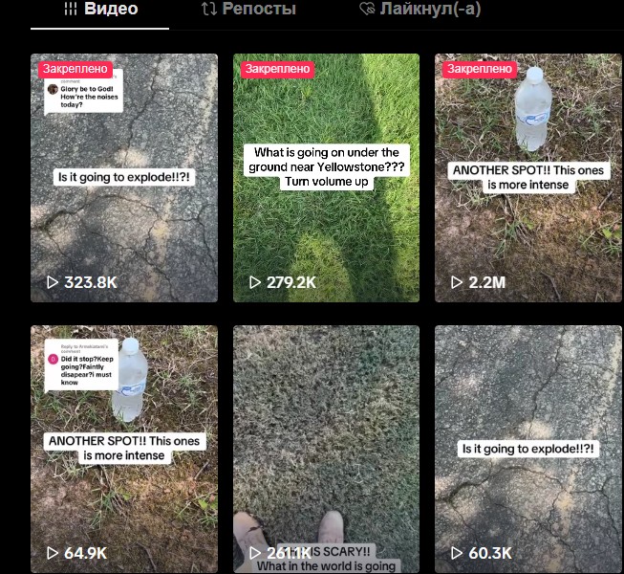Open the Yellowstone ground video thumbnail

326,178
